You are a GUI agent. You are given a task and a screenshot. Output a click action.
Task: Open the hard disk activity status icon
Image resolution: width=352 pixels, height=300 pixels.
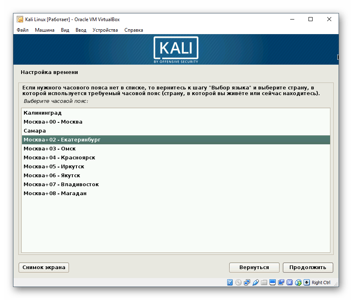pos(229,283)
